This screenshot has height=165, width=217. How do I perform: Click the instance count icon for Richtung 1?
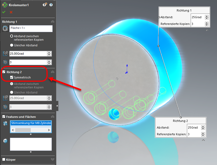tap(5, 62)
